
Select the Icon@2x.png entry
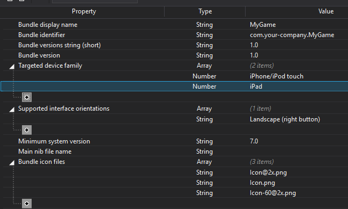pos(268,172)
